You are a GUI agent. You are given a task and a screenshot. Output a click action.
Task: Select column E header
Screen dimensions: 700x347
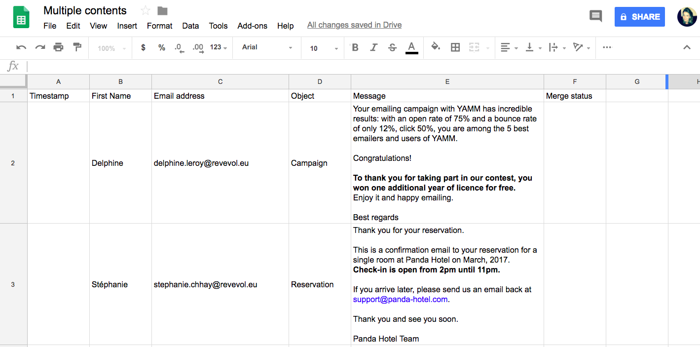tap(447, 81)
